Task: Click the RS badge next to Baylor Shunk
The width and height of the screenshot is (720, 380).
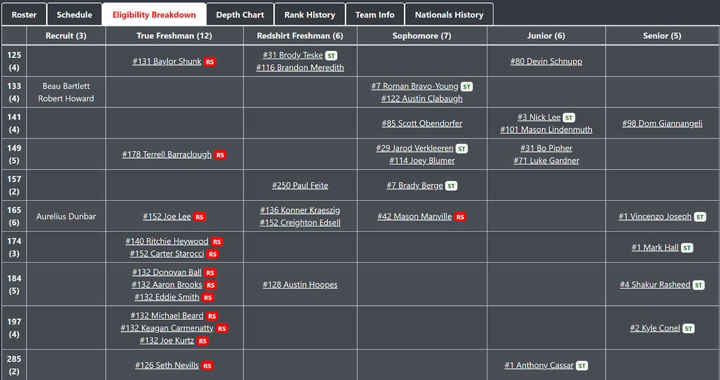Action: click(209, 62)
